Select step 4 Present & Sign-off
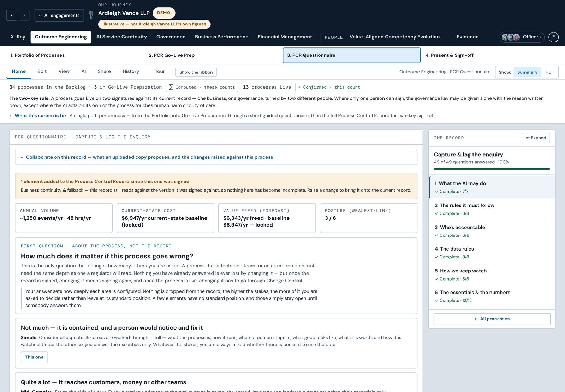 (490, 55)
